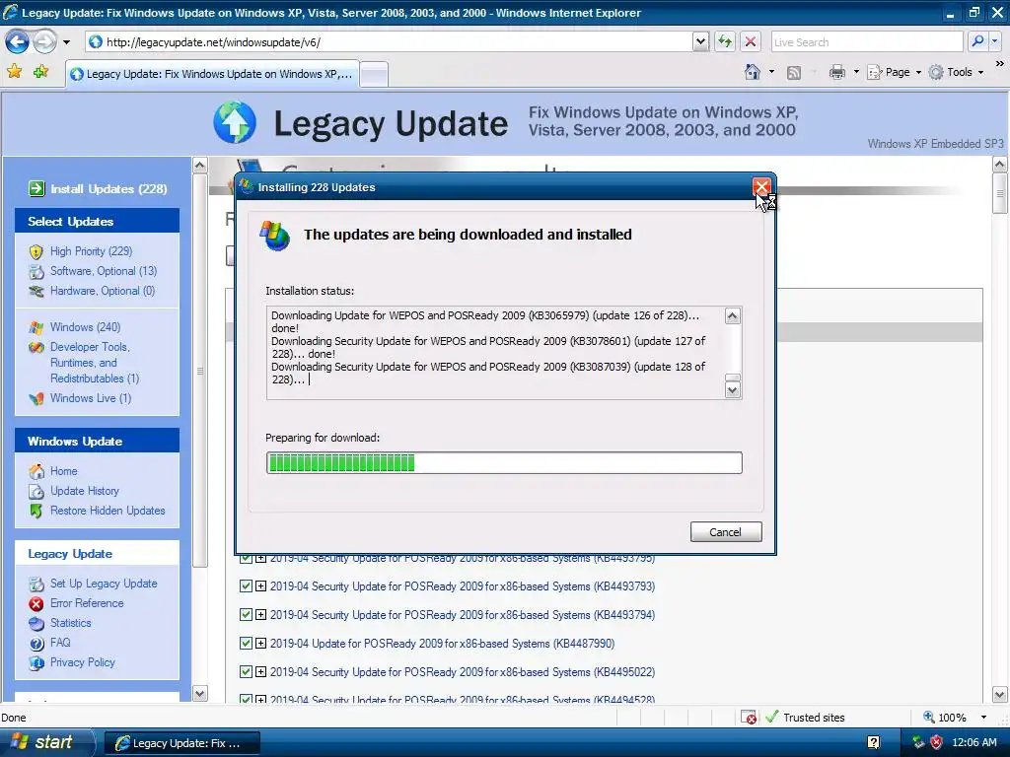Click the toolbar Home icon
The height and width of the screenshot is (757, 1010).
coord(753,72)
